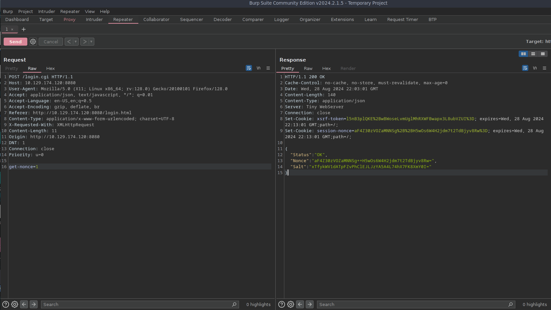Close Repeater tab 1
Viewport: 551px width, 310px height.
[12, 30]
